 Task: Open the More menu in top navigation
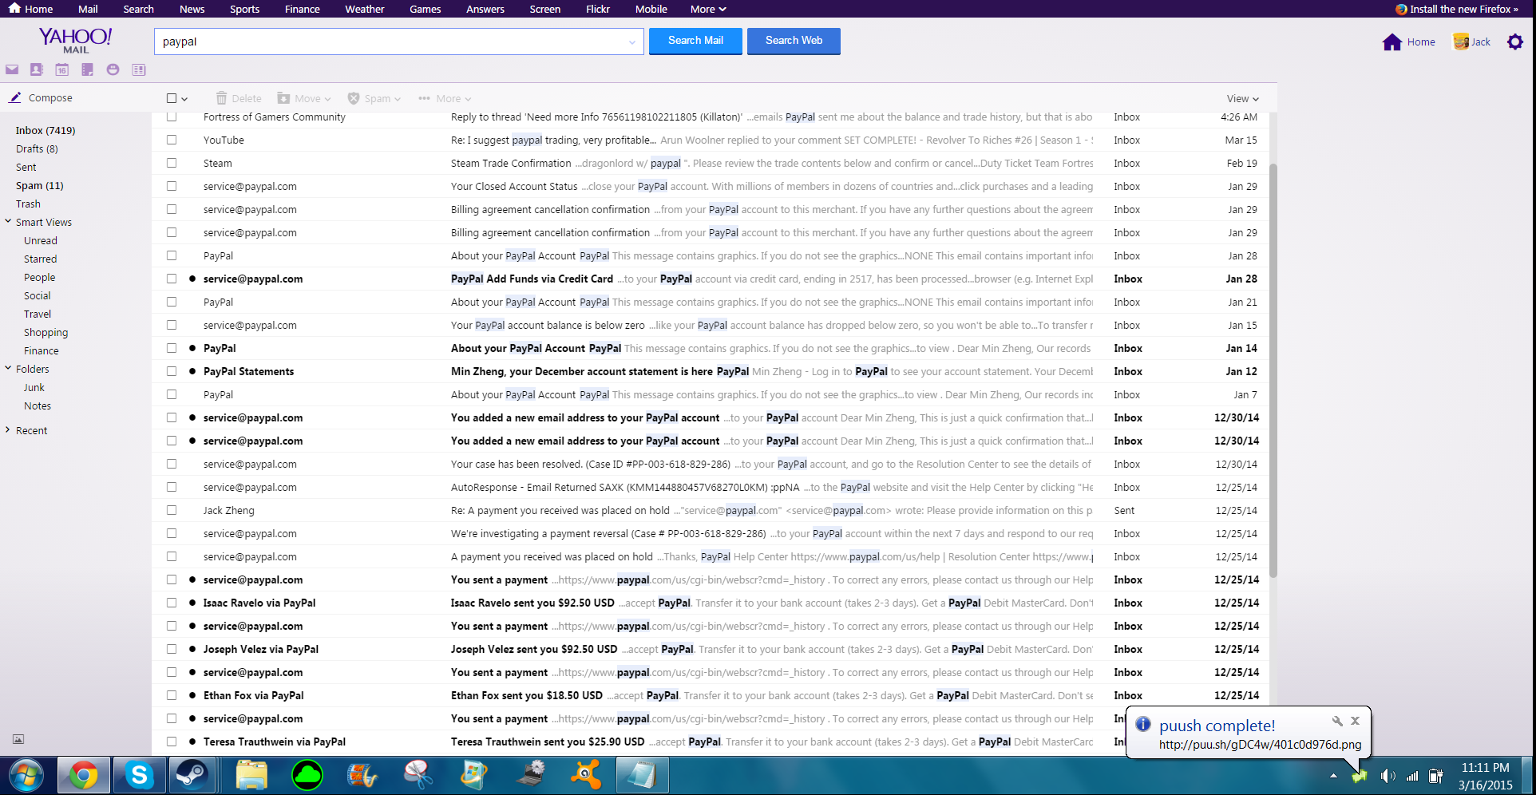[707, 9]
